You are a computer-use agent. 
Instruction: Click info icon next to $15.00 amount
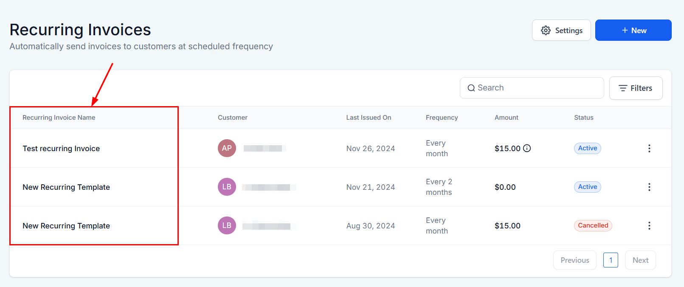[527, 148]
